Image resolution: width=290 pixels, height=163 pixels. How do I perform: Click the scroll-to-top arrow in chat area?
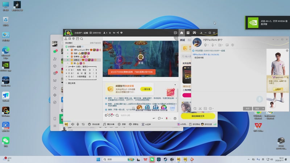tap(175, 85)
